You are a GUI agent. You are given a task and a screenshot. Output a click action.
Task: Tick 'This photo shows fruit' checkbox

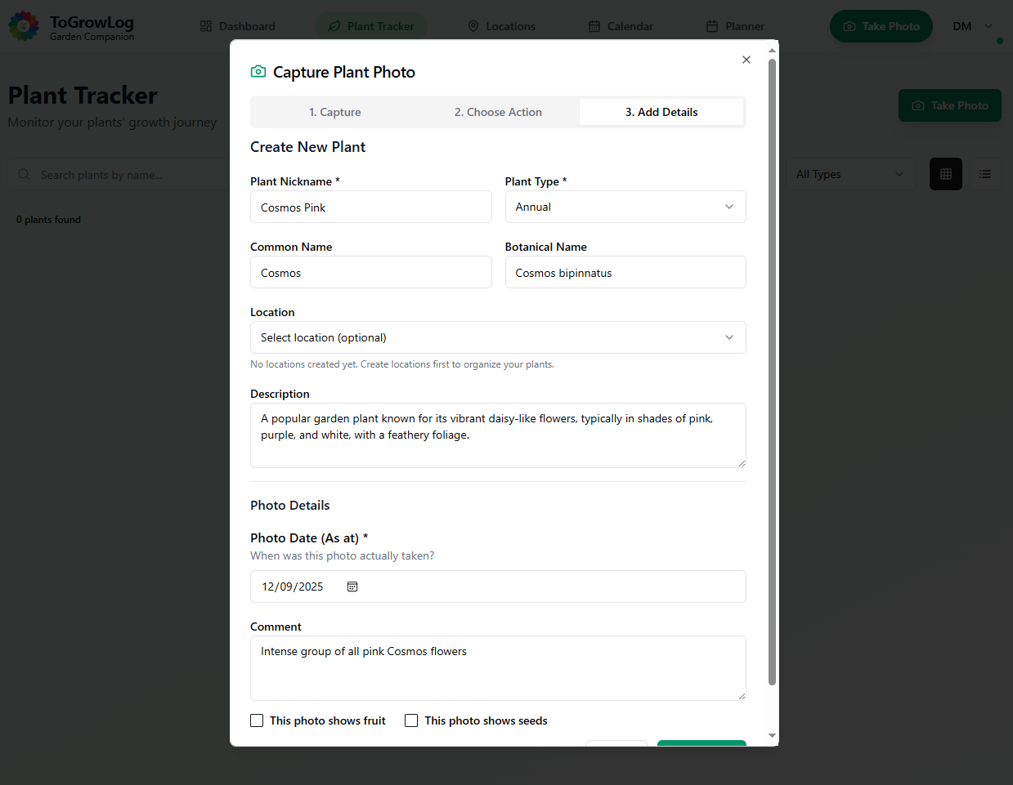tap(257, 720)
